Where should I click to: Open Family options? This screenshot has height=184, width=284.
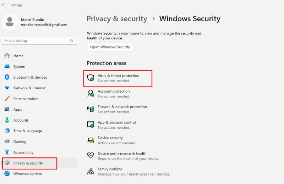tap(128, 172)
